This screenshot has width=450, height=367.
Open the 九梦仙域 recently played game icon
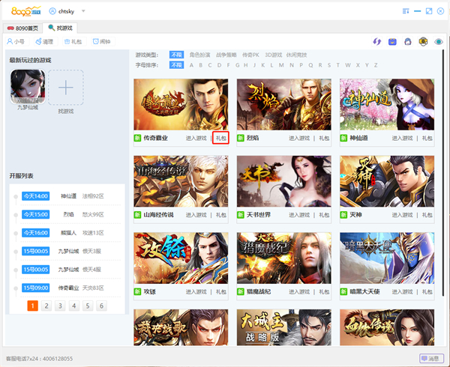28,87
